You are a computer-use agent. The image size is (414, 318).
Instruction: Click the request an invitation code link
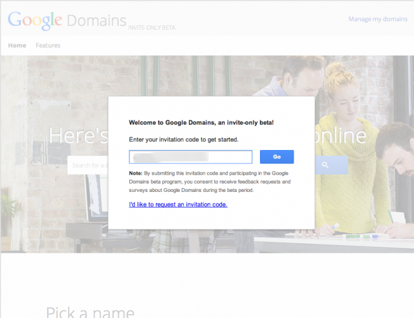pyautogui.click(x=178, y=204)
